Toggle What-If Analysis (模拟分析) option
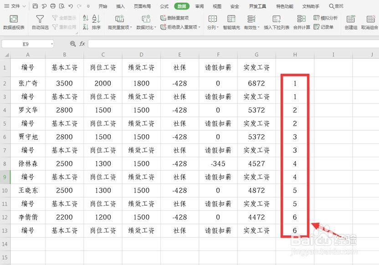The image size is (379, 265). 327,17
